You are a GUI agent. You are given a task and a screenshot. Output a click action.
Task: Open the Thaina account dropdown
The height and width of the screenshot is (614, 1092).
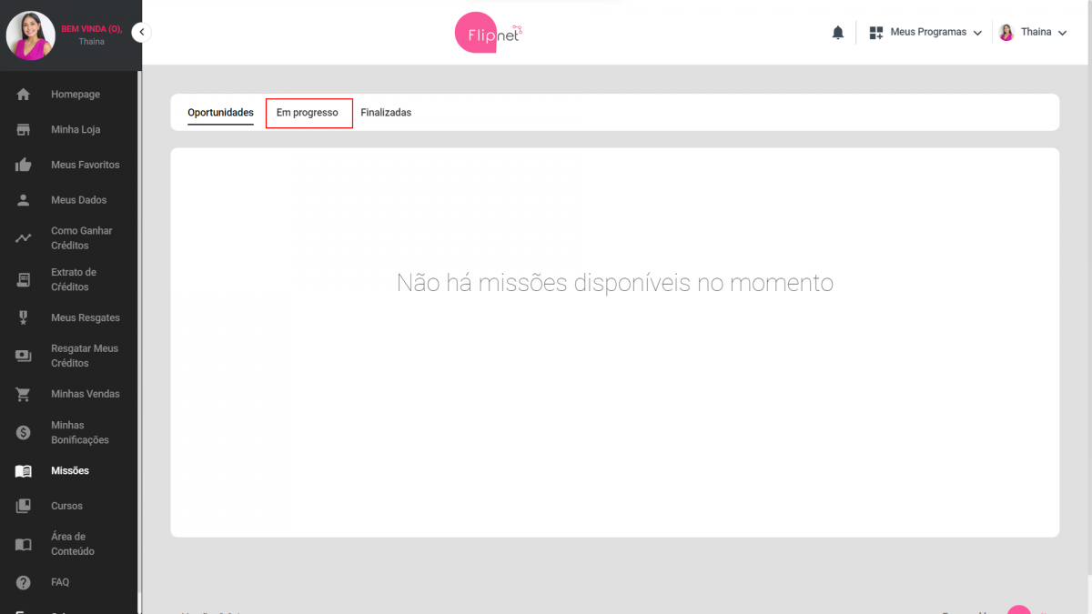pos(1036,31)
